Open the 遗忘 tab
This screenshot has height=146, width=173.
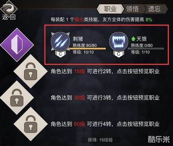155,9
